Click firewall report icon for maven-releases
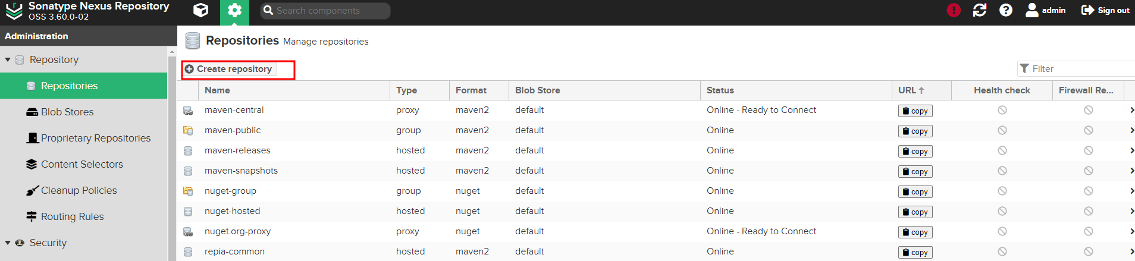Image resolution: width=1135 pixels, height=261 pixels. [x=1088, y=150]
